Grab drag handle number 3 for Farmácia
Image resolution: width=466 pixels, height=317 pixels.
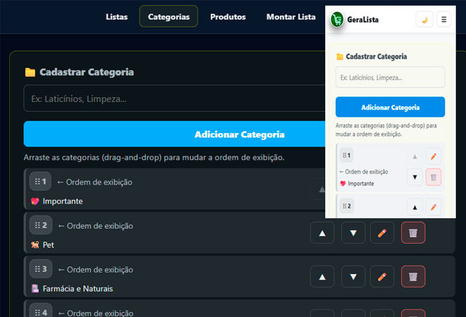tap(41, 269)
